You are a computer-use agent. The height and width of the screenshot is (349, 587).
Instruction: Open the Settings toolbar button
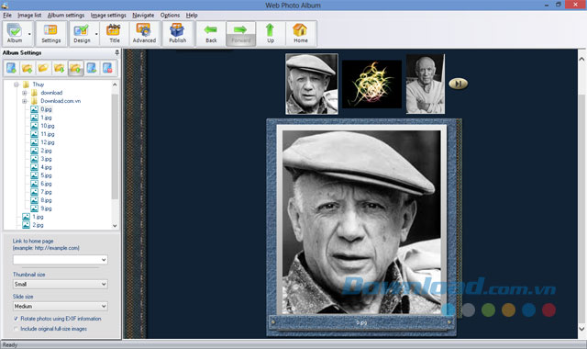click(x=51, y=33)
